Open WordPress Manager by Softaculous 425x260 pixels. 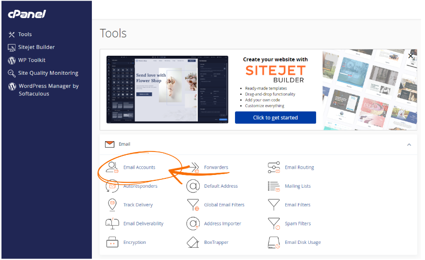(x=48, y=90)
